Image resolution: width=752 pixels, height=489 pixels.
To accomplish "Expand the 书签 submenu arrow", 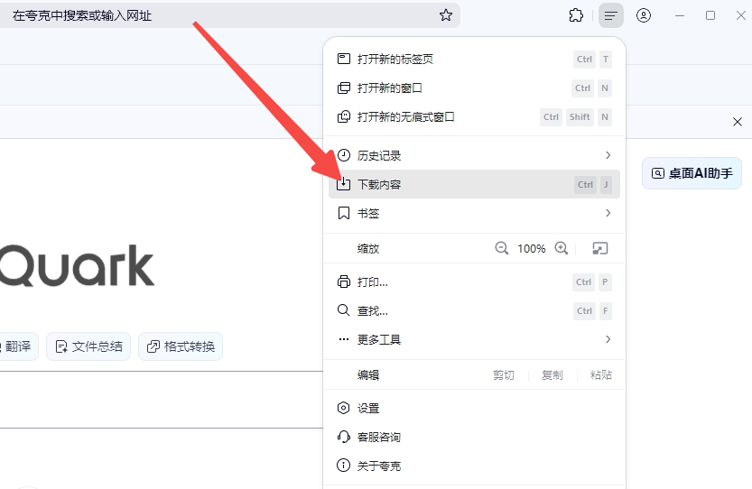I will (608, 213).
